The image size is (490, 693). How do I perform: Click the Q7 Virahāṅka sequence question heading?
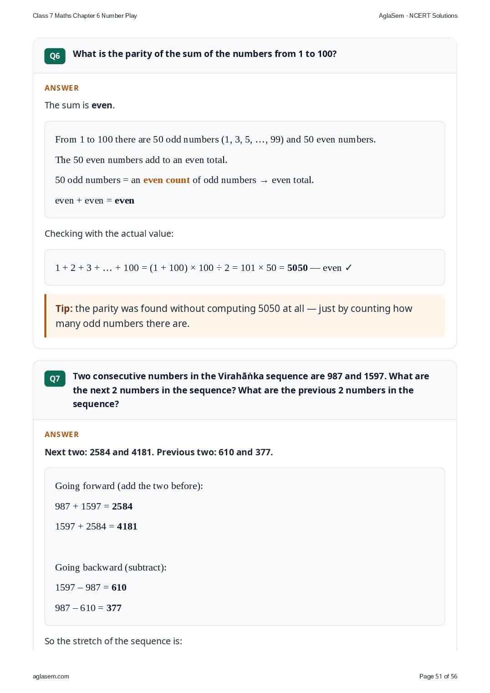coord(251,390)
